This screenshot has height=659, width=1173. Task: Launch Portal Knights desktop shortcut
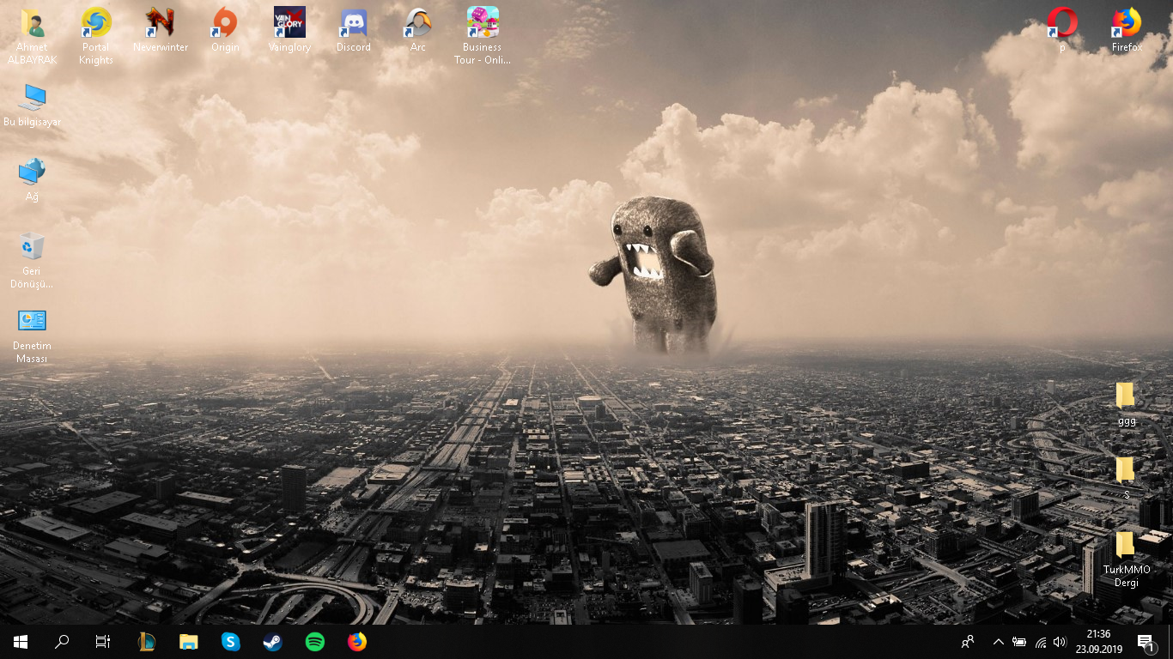click(x=96, y=23)
